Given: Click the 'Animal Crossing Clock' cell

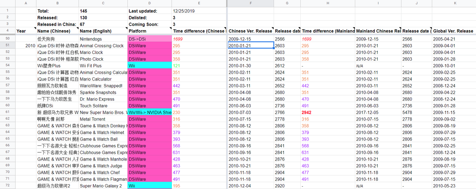Looking at the screenshot, I should point(103,46).
